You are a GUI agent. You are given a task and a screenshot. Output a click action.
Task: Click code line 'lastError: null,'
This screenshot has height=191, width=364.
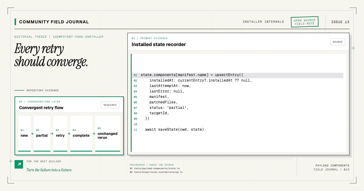167,91
